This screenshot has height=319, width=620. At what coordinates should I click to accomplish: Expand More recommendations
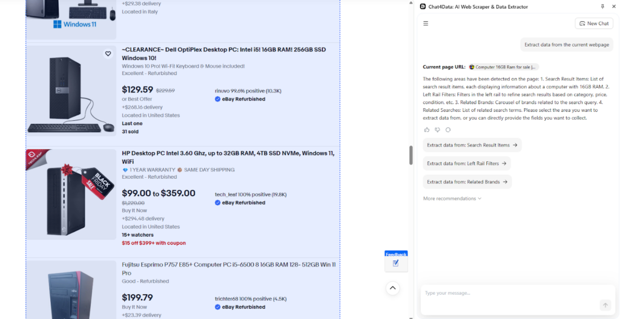[452, 199]
